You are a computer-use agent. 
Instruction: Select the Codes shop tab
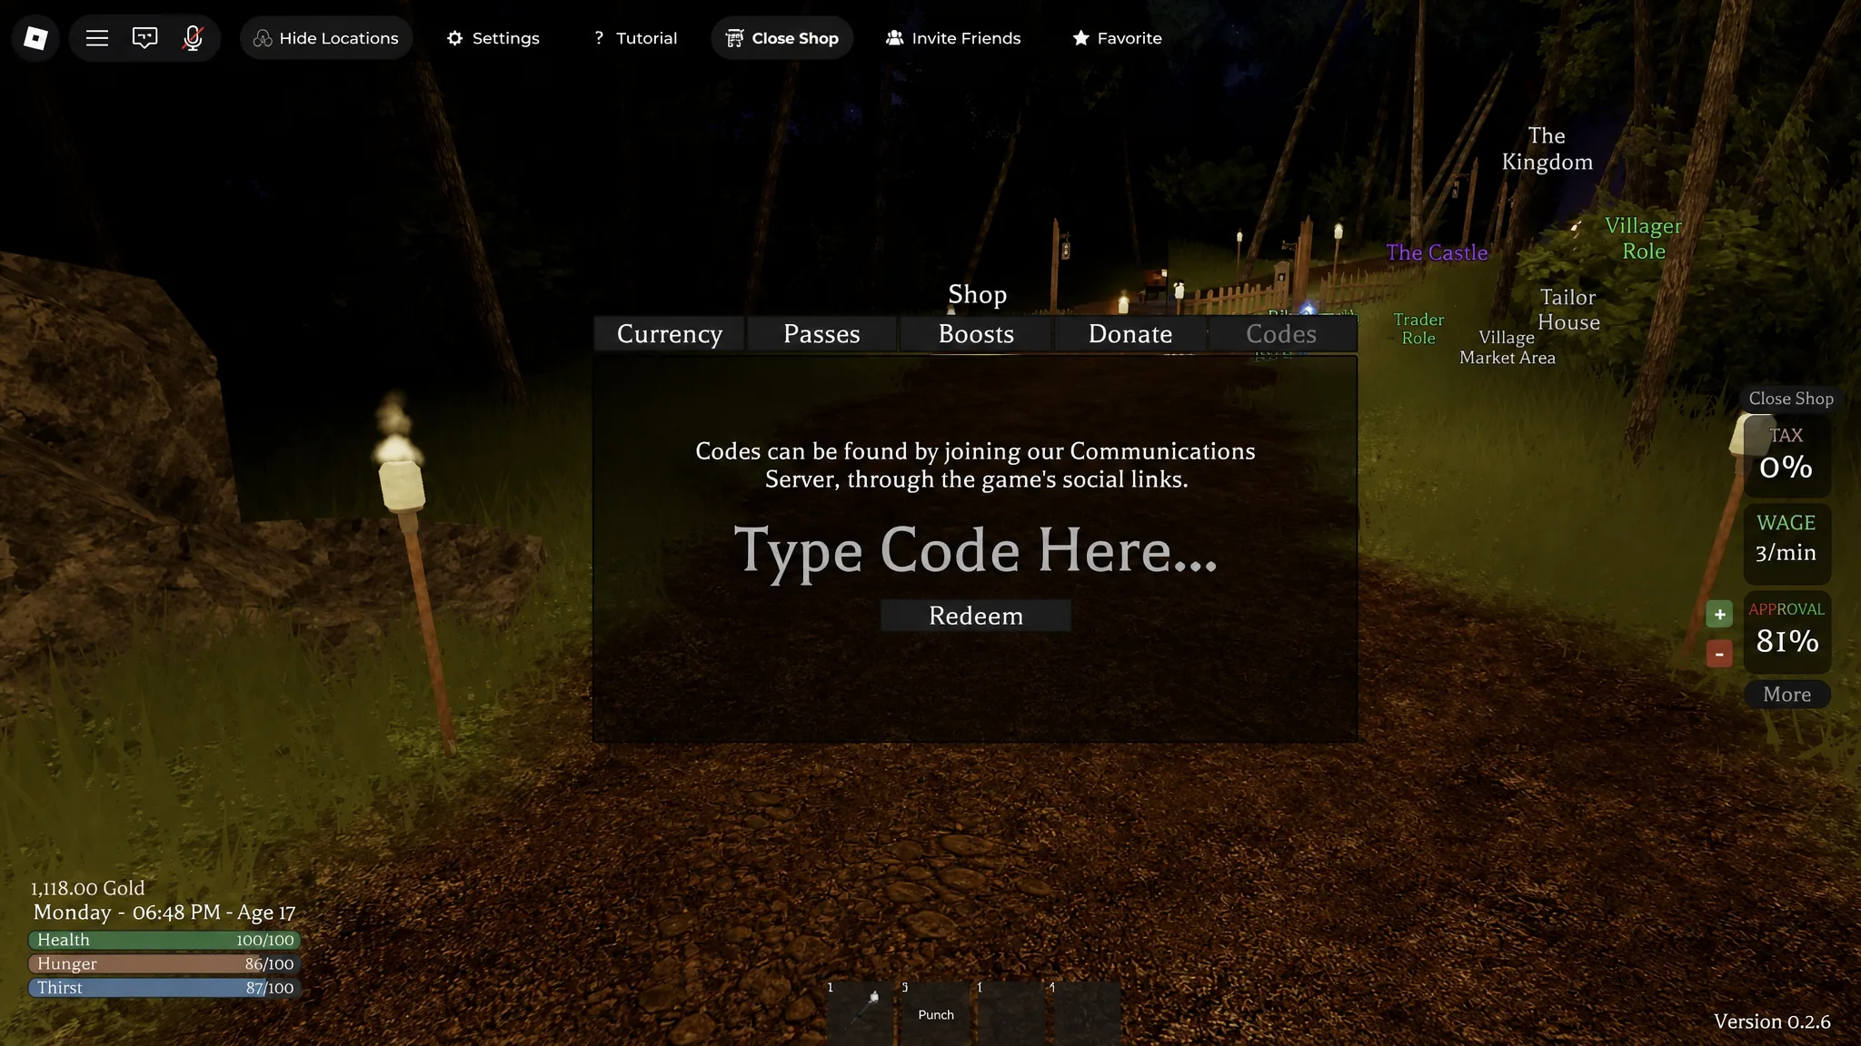pos(1281,334)
